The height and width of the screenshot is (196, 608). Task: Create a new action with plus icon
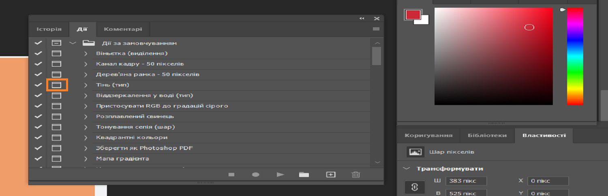point(331,175)
